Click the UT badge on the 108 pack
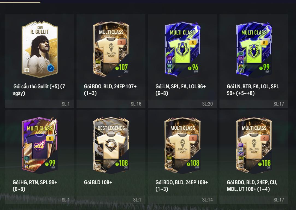Screen dimensions: 296x210 (241, 145)
